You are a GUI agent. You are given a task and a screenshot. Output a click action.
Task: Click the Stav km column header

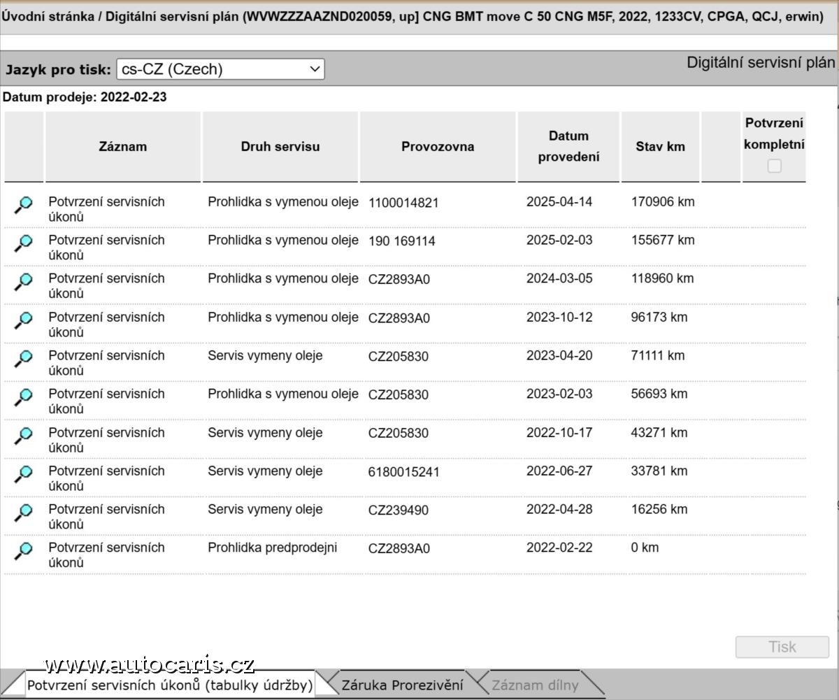tap(660, 147)
